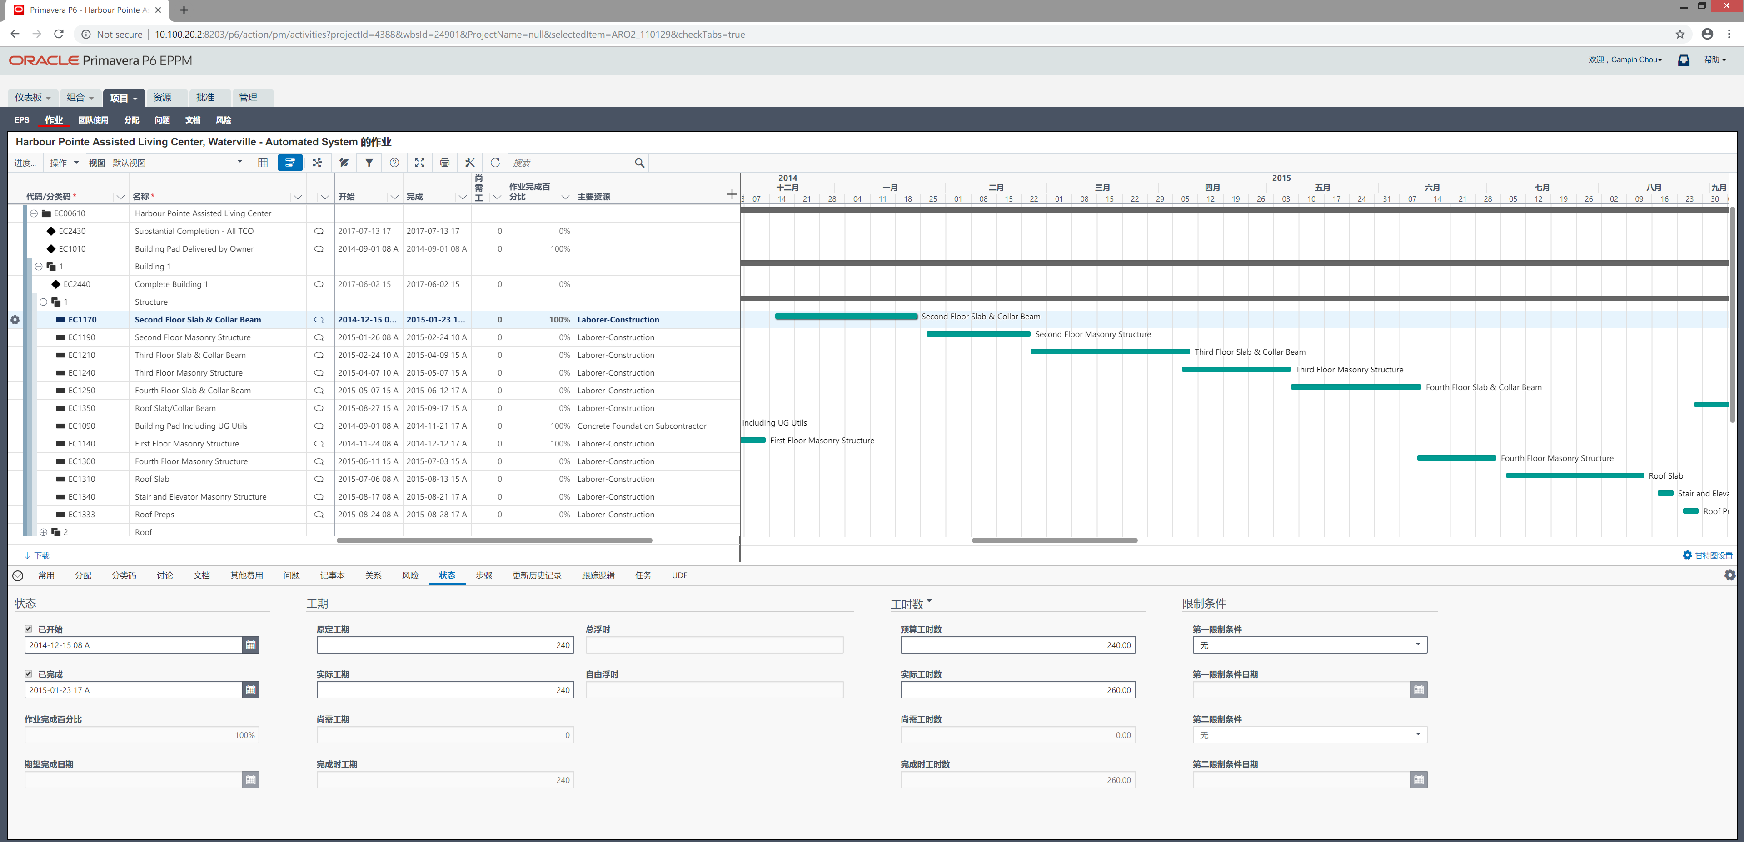Click the refresh icon in toolbar
Image resolution: width=1744 pixels, height=842 pixels.
click(495, 163)
